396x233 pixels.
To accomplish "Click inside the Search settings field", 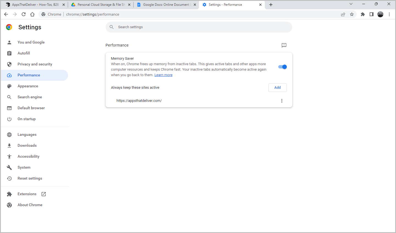I will [199, 27].
